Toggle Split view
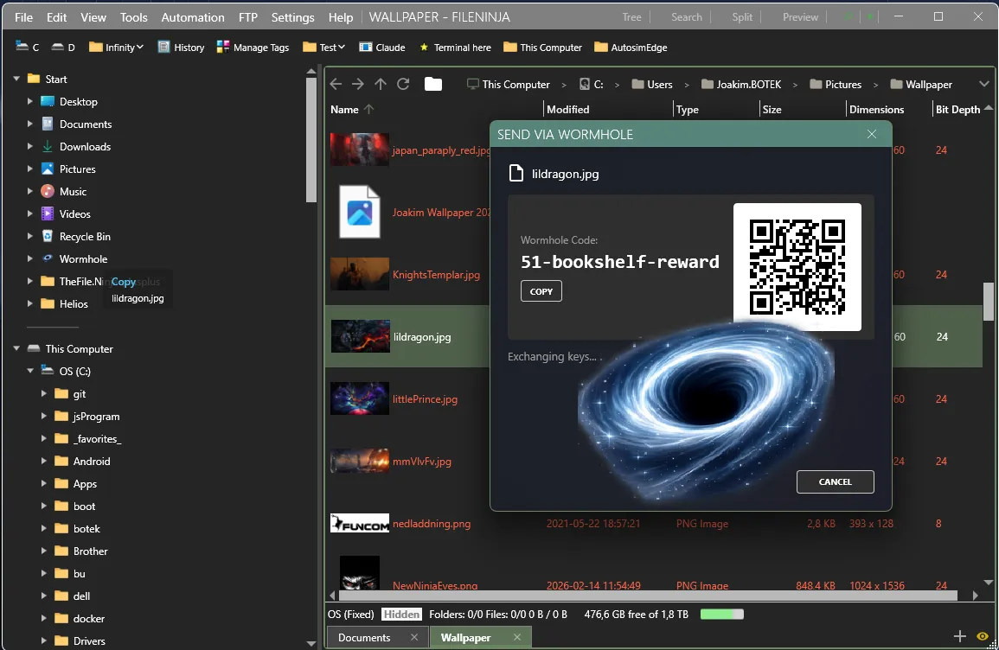This screenshot has height=650, width=999. pyautogui.click(x=741, y=17)
